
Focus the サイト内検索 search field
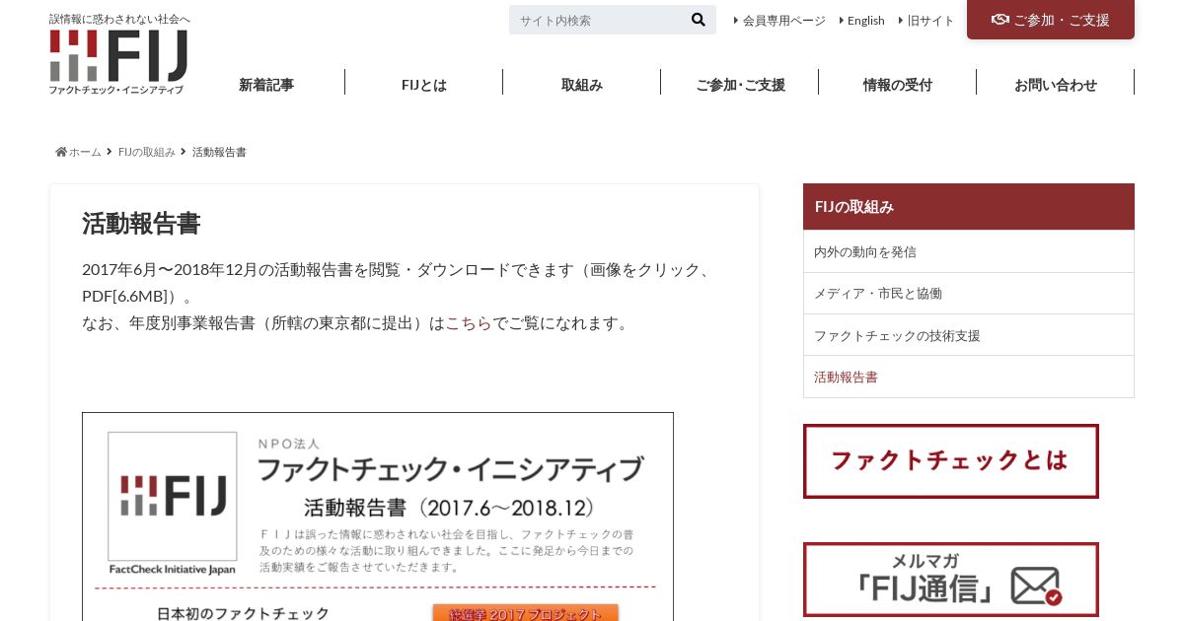click(598, 20)
